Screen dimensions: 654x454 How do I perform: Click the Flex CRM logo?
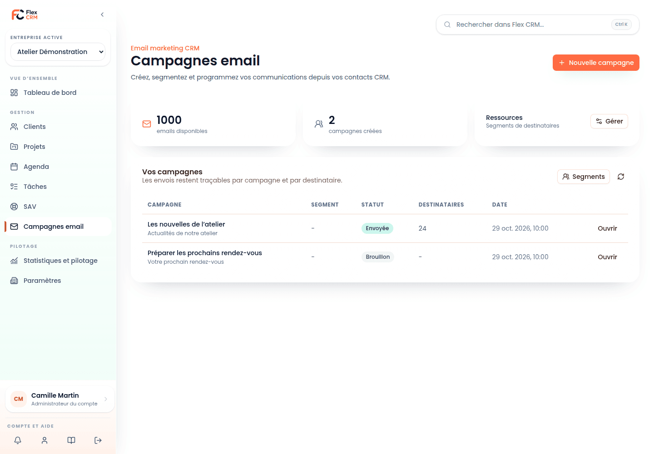[x=25, y=15]
